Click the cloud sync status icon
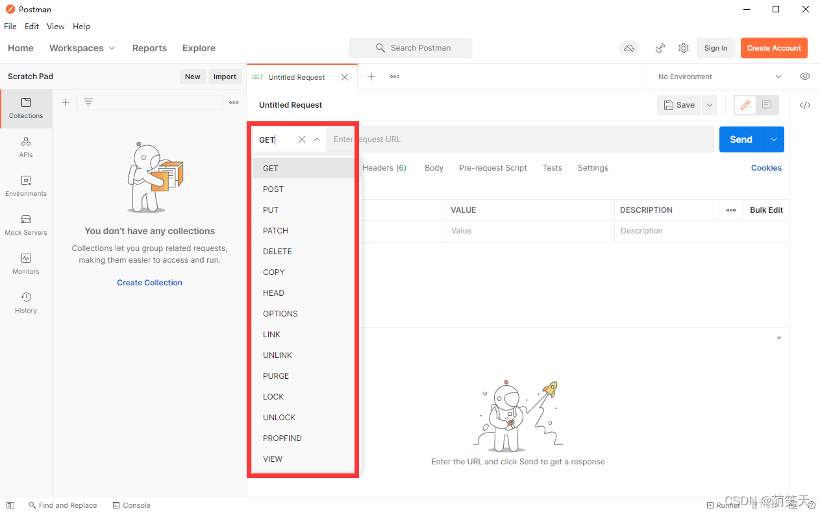This screenshot has width=820, height=513. coord(629,48)
